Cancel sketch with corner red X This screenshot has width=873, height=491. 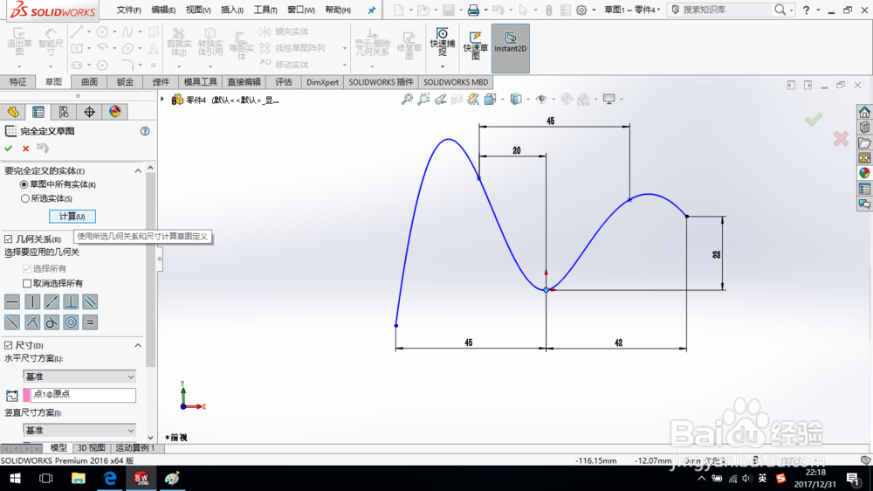click(841, 139)
